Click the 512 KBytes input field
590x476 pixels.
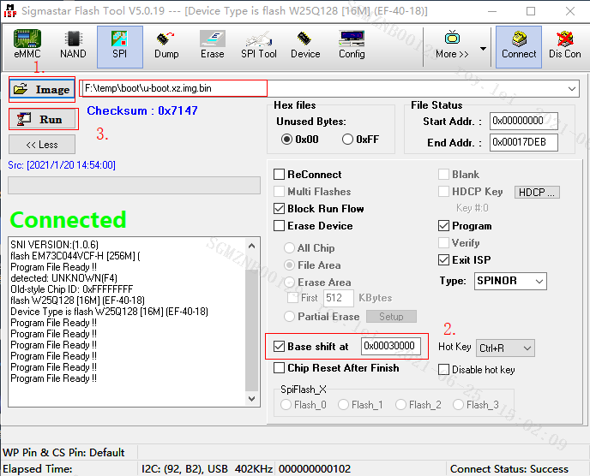click(338, 298)
